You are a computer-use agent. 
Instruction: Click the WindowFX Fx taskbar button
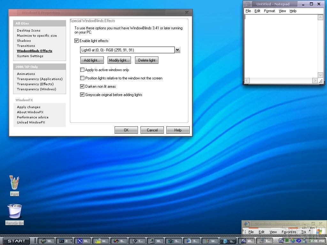click(x=246, y=241)
